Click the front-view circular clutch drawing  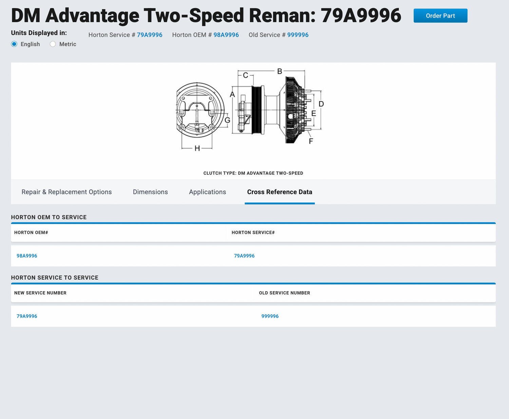point(200,110)
